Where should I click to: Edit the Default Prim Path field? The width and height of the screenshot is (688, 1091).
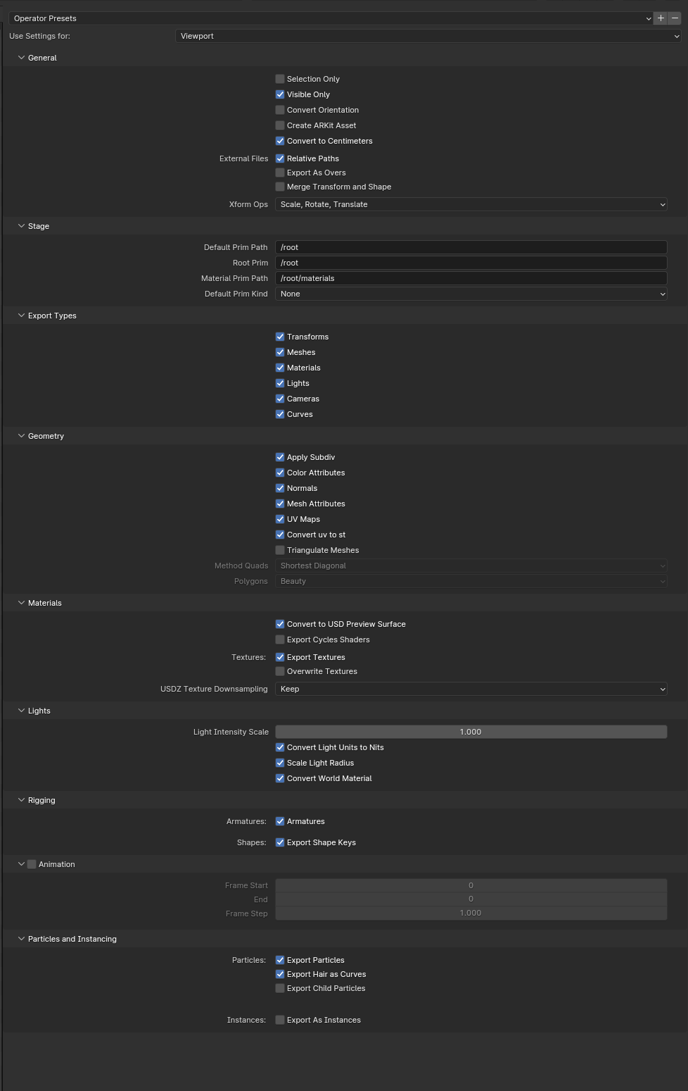(x=471, y=247)
